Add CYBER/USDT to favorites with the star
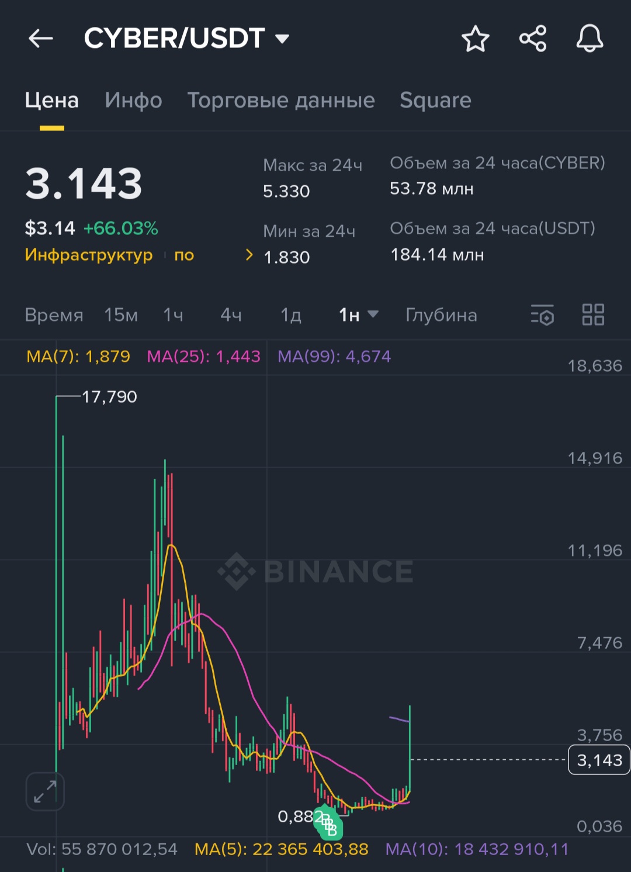631x872 pixels. tap(475, 39)
